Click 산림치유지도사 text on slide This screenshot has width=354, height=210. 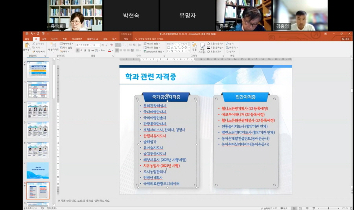pos(155,136)
